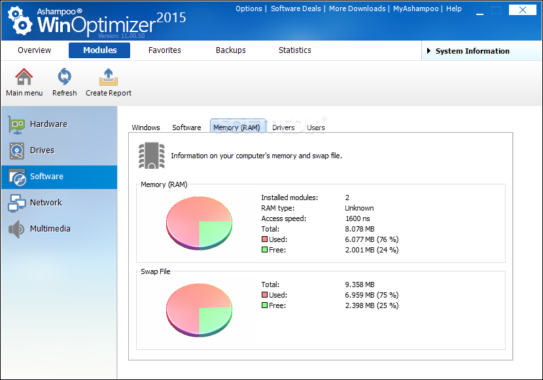Screen dimensions: 543x380
Task: Click the Memory (RAM) pie chart
Action: 199,223
